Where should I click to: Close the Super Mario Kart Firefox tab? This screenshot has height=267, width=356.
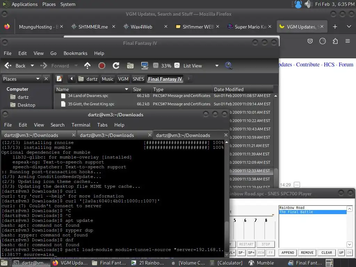point(270,26)
